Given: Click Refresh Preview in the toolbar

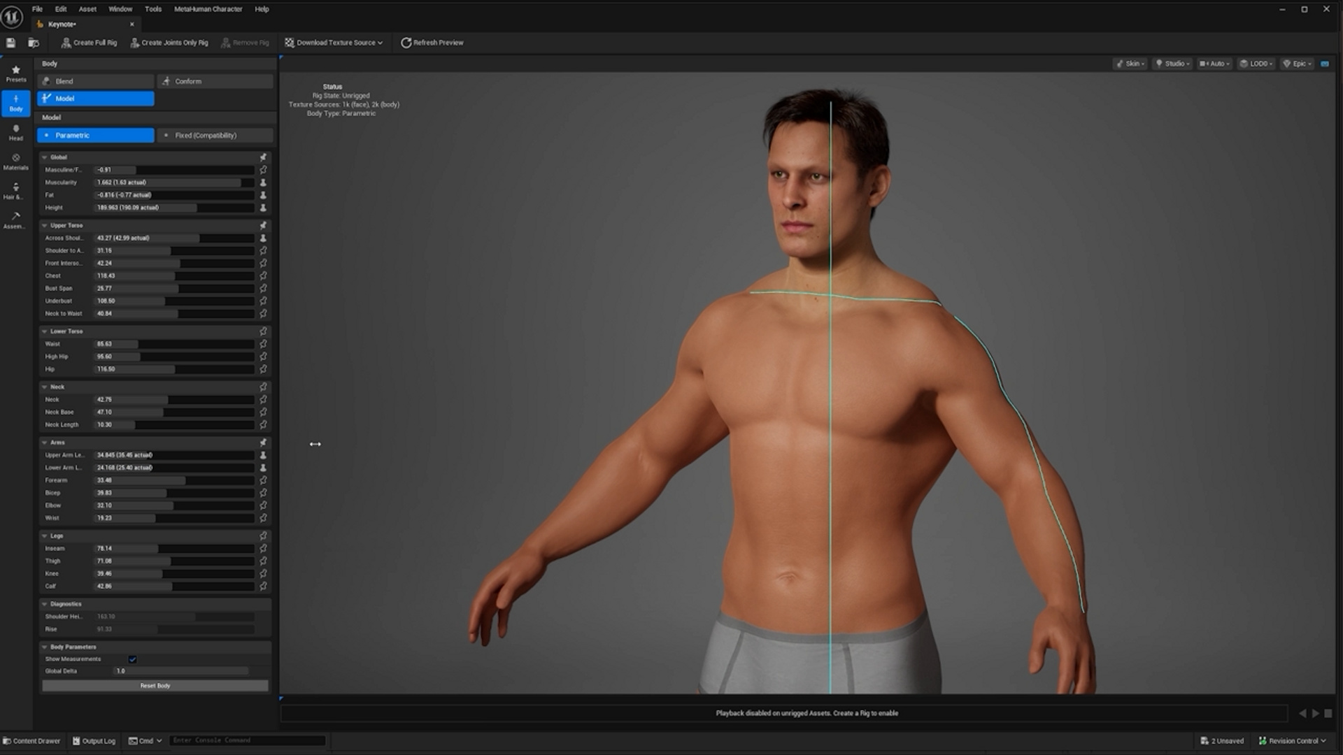Looking at the screenshot, I should point(432,43).
